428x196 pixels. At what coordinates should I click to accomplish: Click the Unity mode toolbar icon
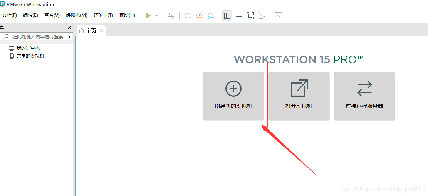(x=262, y=16)
